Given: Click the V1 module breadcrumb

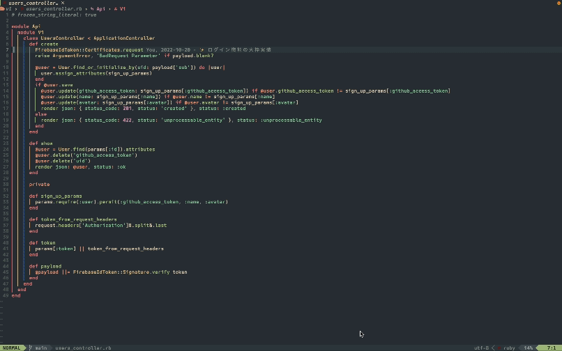Looking at the screenshot, I should click(x=120, y=9).
